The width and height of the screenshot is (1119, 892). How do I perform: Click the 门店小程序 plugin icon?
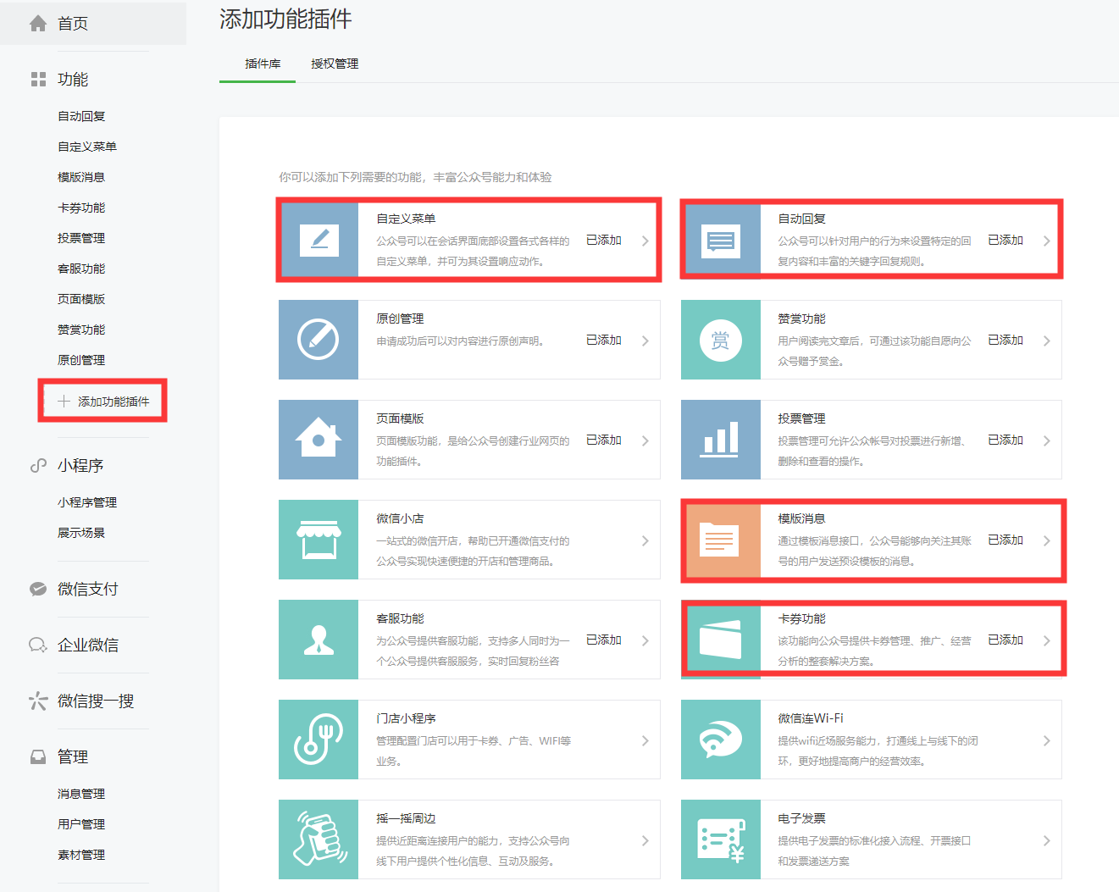[x=319, y=740]
